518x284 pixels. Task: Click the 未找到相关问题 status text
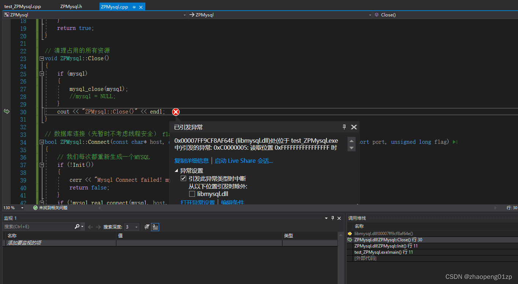pyautogui.click(x=53, y=208)
